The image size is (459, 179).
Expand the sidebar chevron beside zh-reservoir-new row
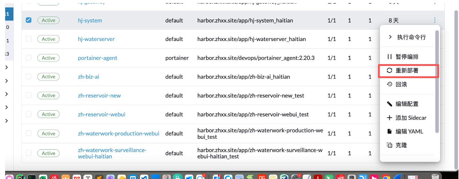pos(7,94)
